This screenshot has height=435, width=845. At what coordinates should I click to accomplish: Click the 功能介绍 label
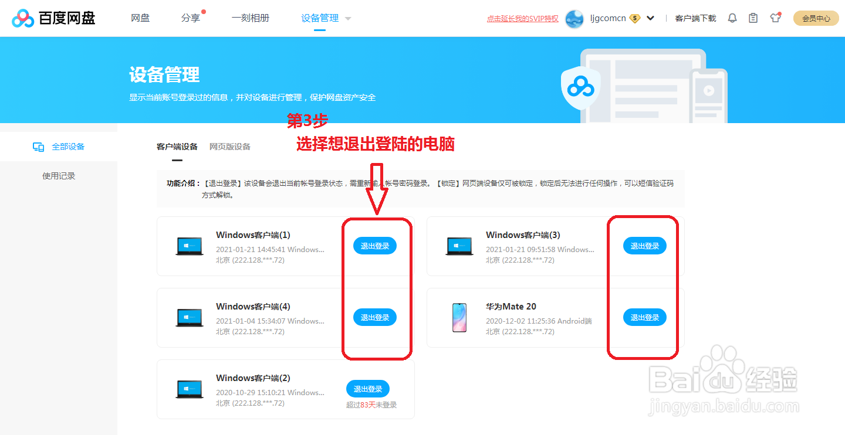(184, 183)
